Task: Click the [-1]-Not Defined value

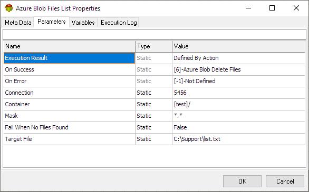Action: [x=239, y=81]
